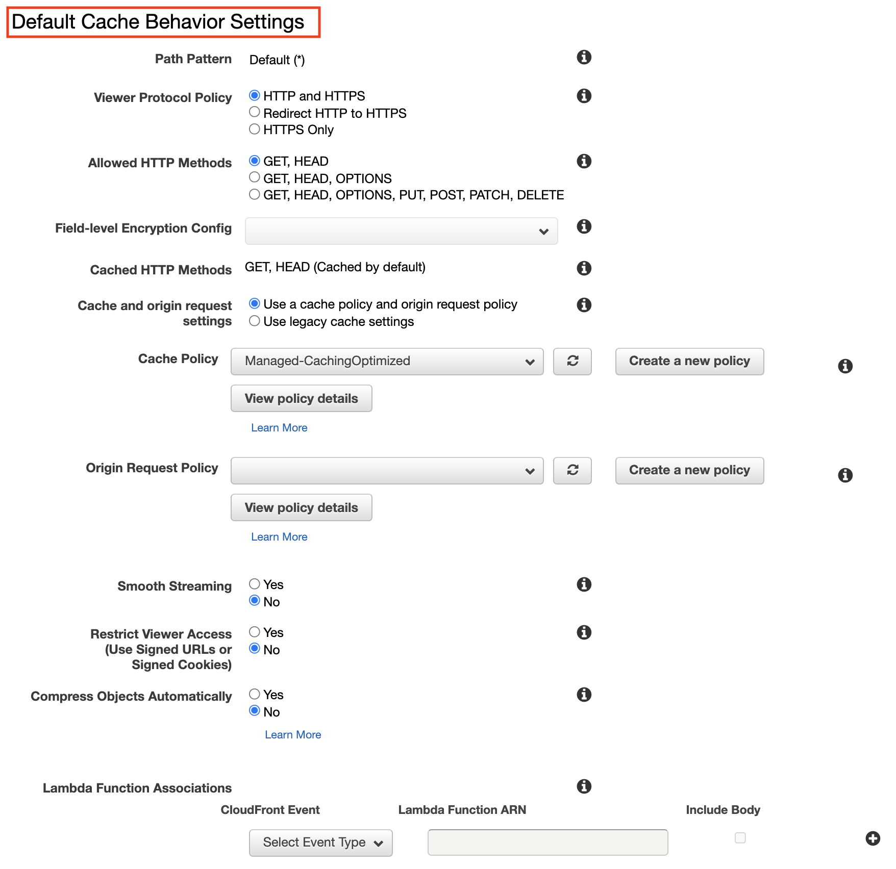Click View policy details under Origin Request Policy
Image resolution: width=896 pixels, height=869 pixels.
pos(302,507)
